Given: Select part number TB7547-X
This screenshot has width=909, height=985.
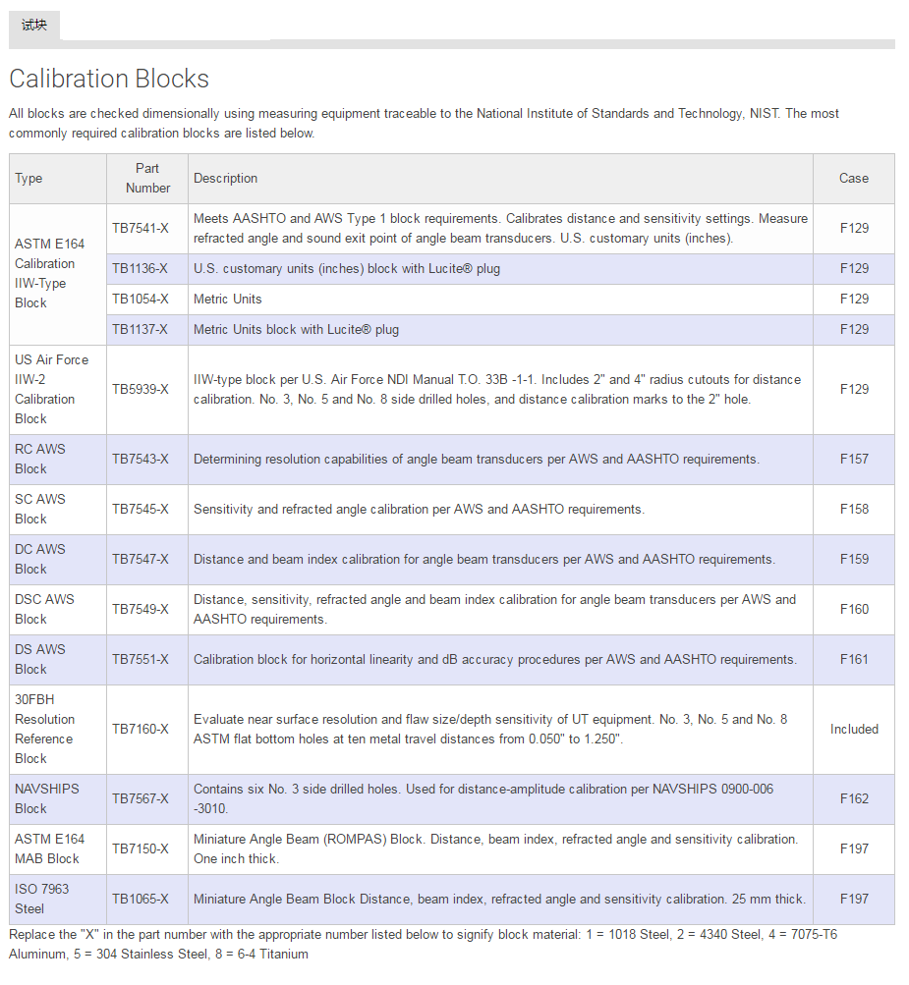Looking at the screenshot, I should pos(141,560).
